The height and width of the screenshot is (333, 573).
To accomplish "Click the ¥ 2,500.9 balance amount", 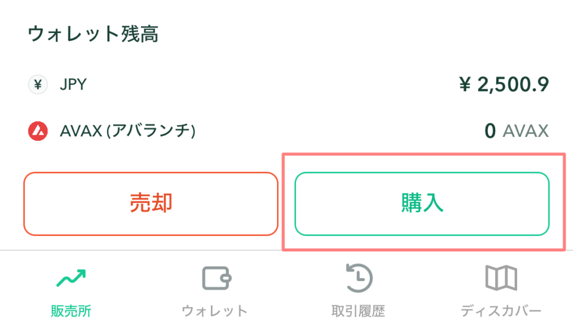I will pyautogui.click(x=504, y=85).
